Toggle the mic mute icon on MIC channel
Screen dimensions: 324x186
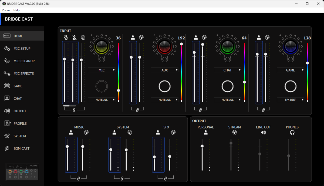point(66,38)
